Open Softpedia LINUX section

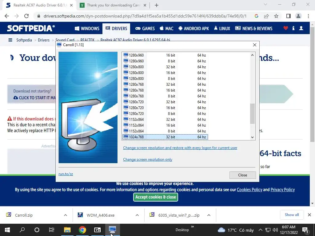[222, 29]
